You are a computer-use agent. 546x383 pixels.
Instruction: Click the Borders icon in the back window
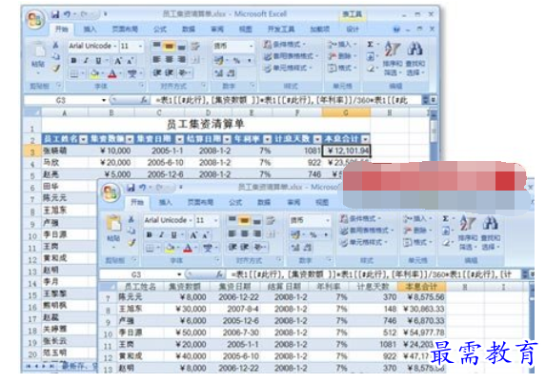(x=74, y=73)
